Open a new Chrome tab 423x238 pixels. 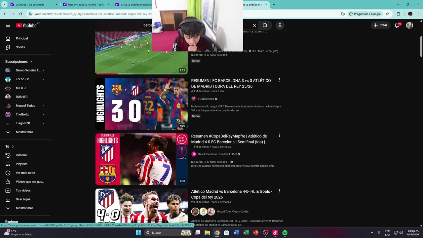click(x=274, y=5)
